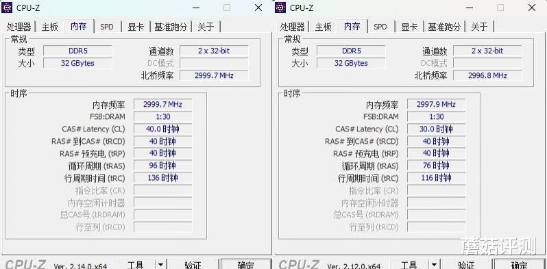Open 处理器 tab in right CPU-Z window
Image resolution: width=547 pixels, height=269 pixels.
pos(292,27)
